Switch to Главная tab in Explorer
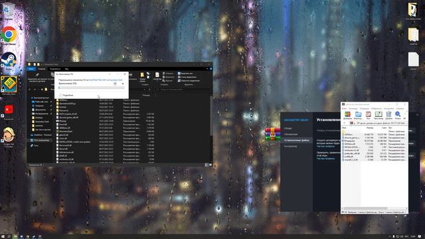425x239 pixels. pos(41,69)
